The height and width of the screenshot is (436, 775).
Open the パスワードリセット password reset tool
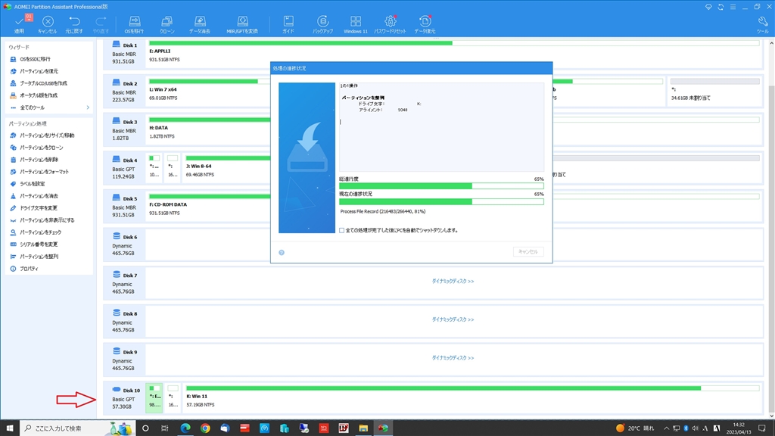[390, 24]
